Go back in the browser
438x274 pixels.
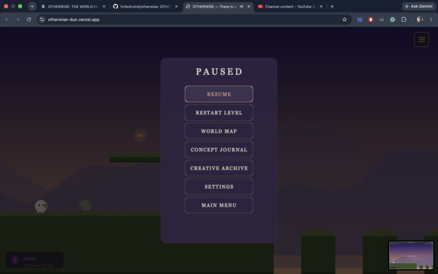tap(7, 19)
